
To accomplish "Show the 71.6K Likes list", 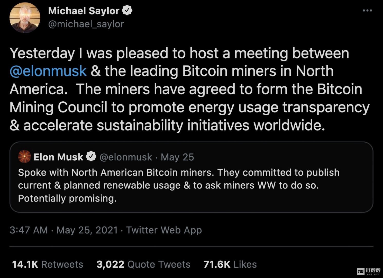I will [x=230, y=264].
